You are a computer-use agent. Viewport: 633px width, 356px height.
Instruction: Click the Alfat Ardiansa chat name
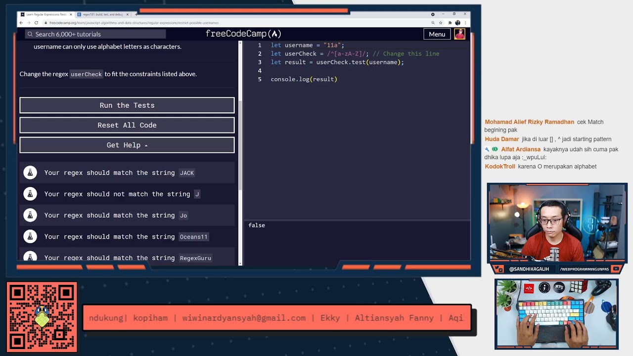pos(520,149)
